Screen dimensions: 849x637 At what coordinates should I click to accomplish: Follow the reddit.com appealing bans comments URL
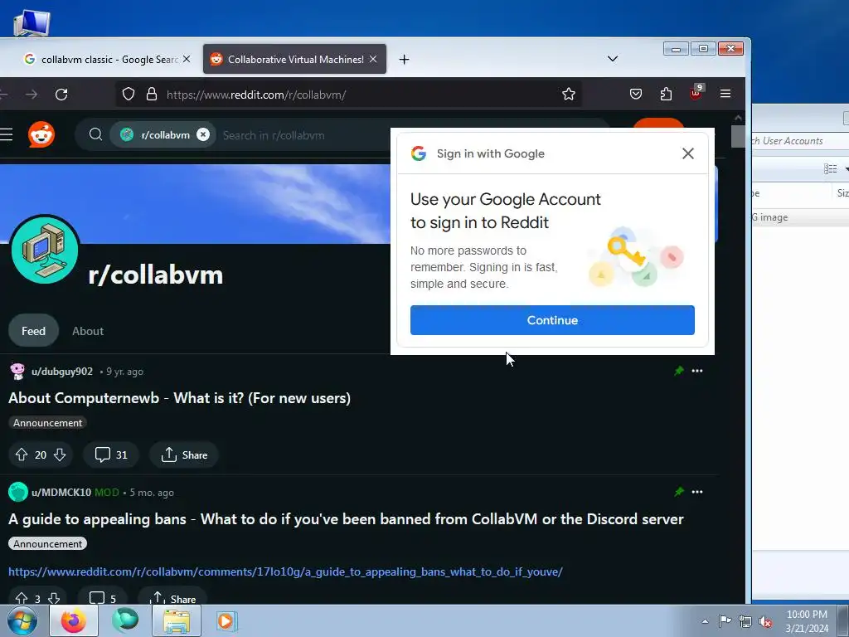[x=285, y=571]
